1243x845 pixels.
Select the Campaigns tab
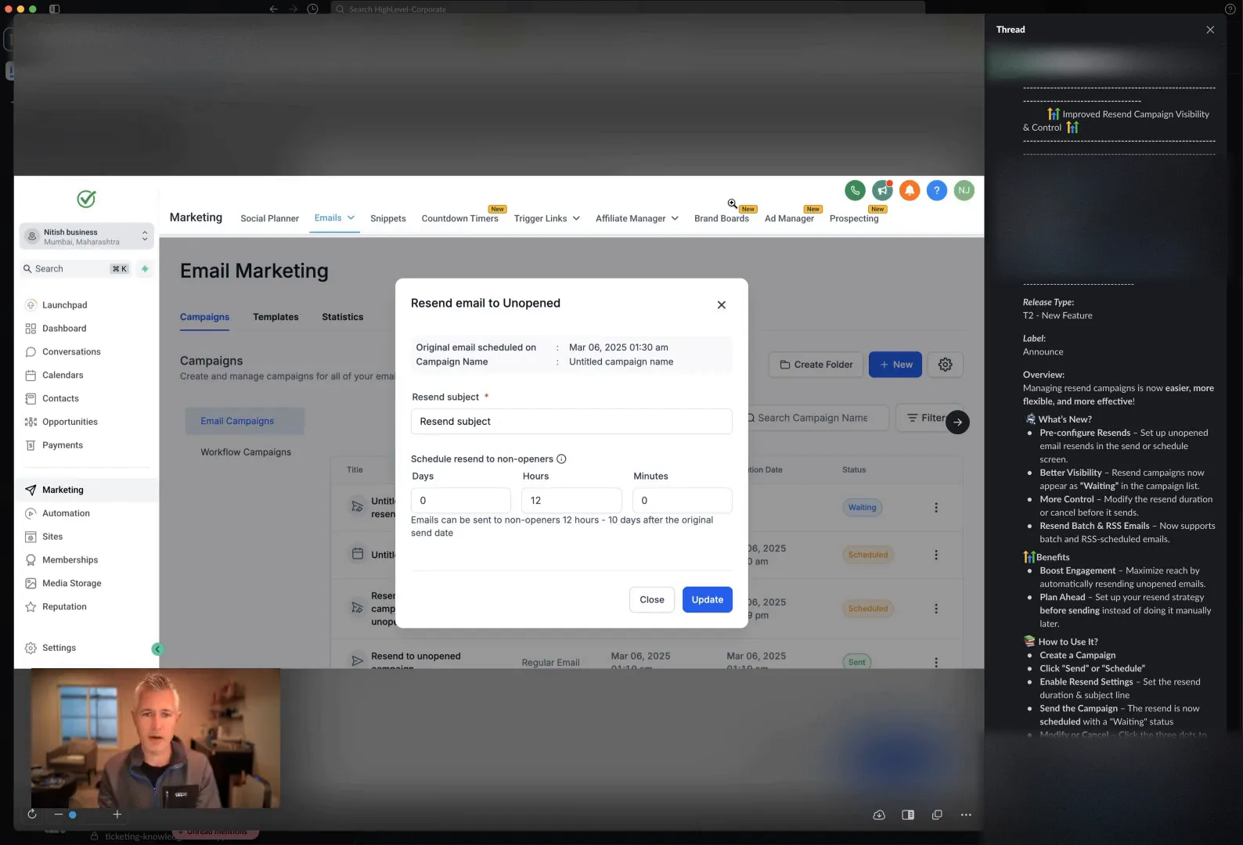click(x=204, y=317)
